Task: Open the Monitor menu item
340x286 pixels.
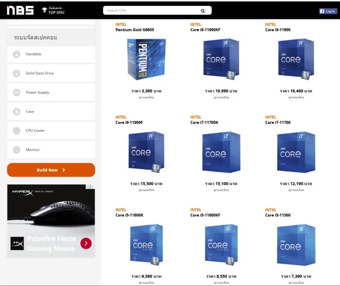Action: 51,150
